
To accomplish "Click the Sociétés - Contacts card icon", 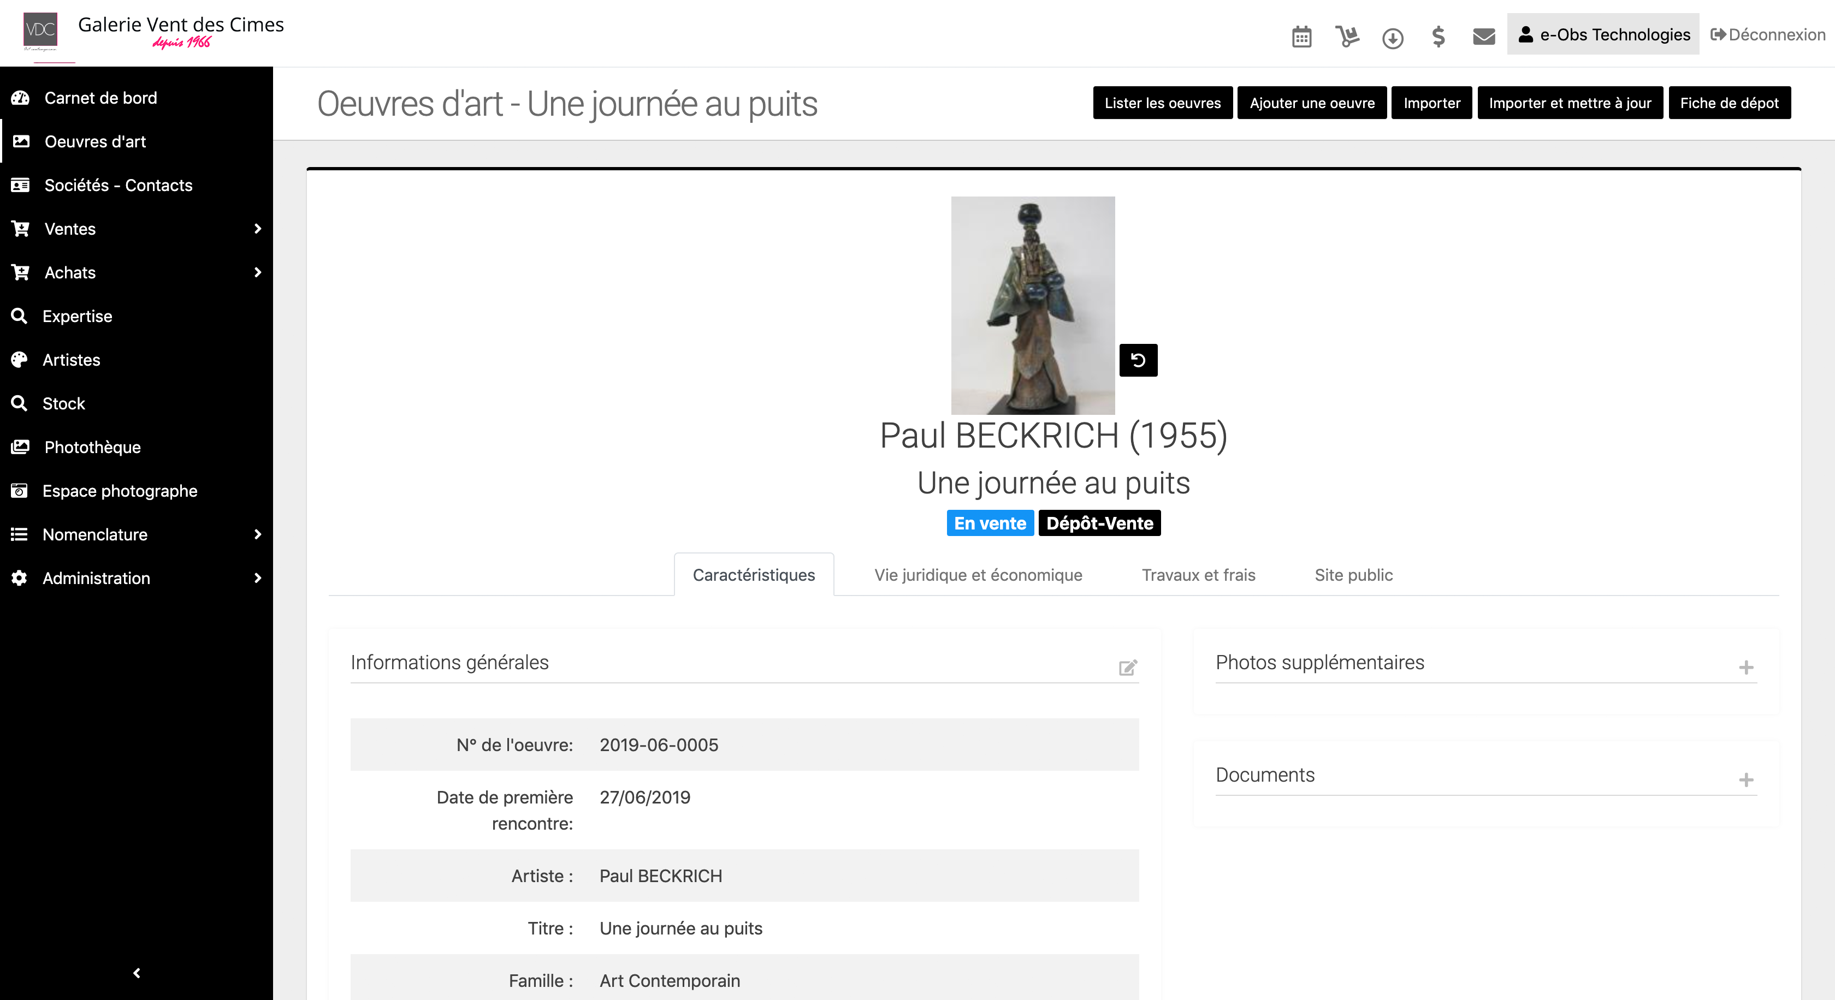I will 21,185.
